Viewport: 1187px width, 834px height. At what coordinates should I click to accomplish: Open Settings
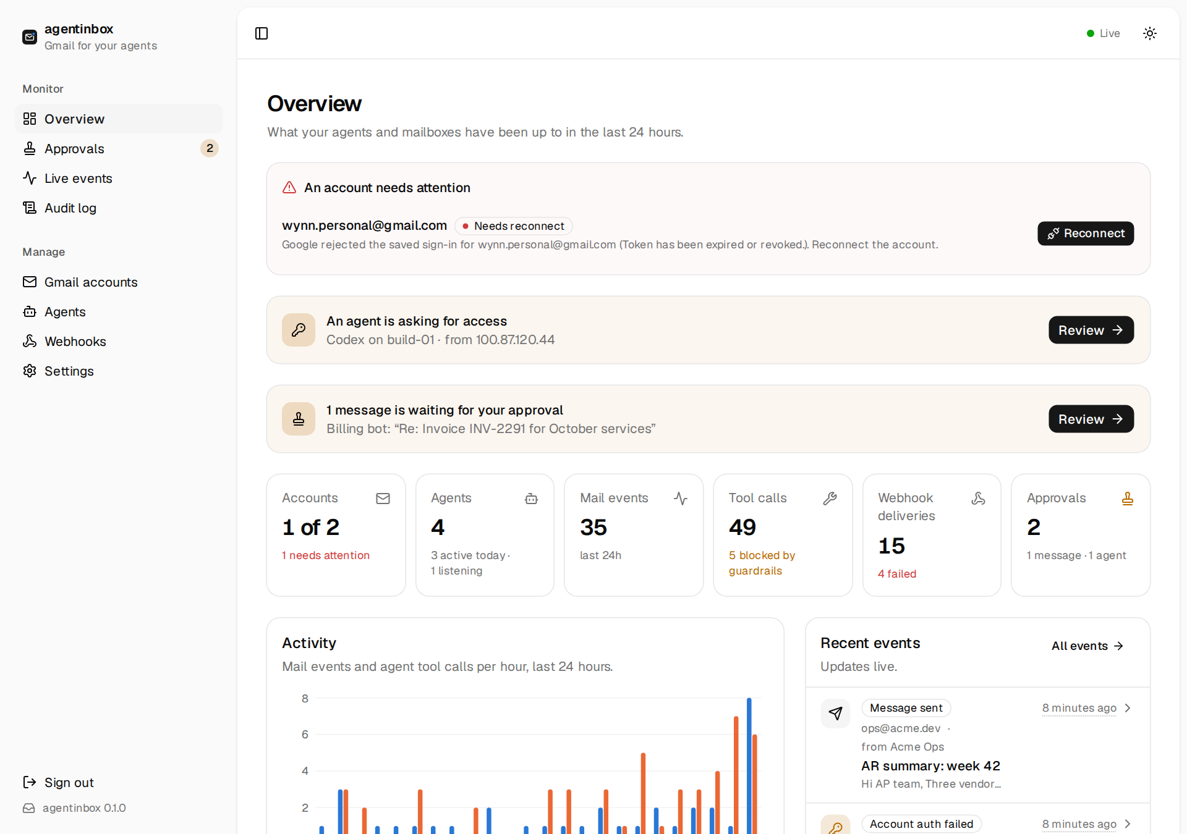[118, 371]
